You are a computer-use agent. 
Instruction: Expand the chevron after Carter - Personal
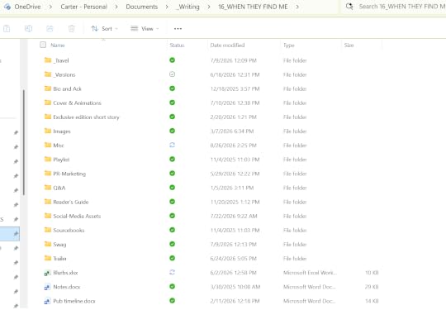[116, 7]
